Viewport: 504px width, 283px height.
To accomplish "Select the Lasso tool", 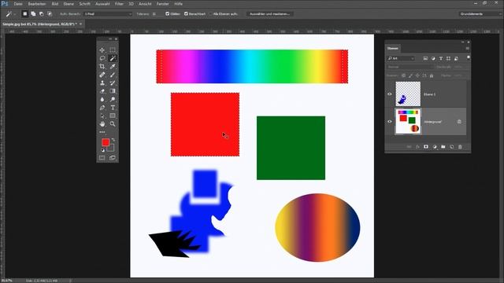I will (102, 58).
